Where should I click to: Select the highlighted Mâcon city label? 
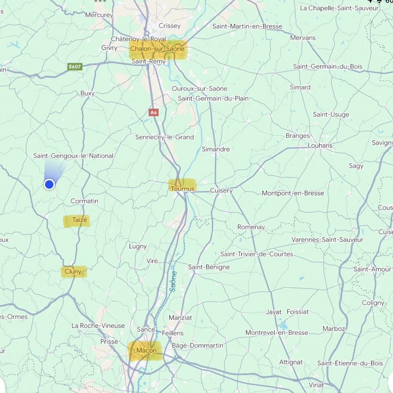(146, 350)
